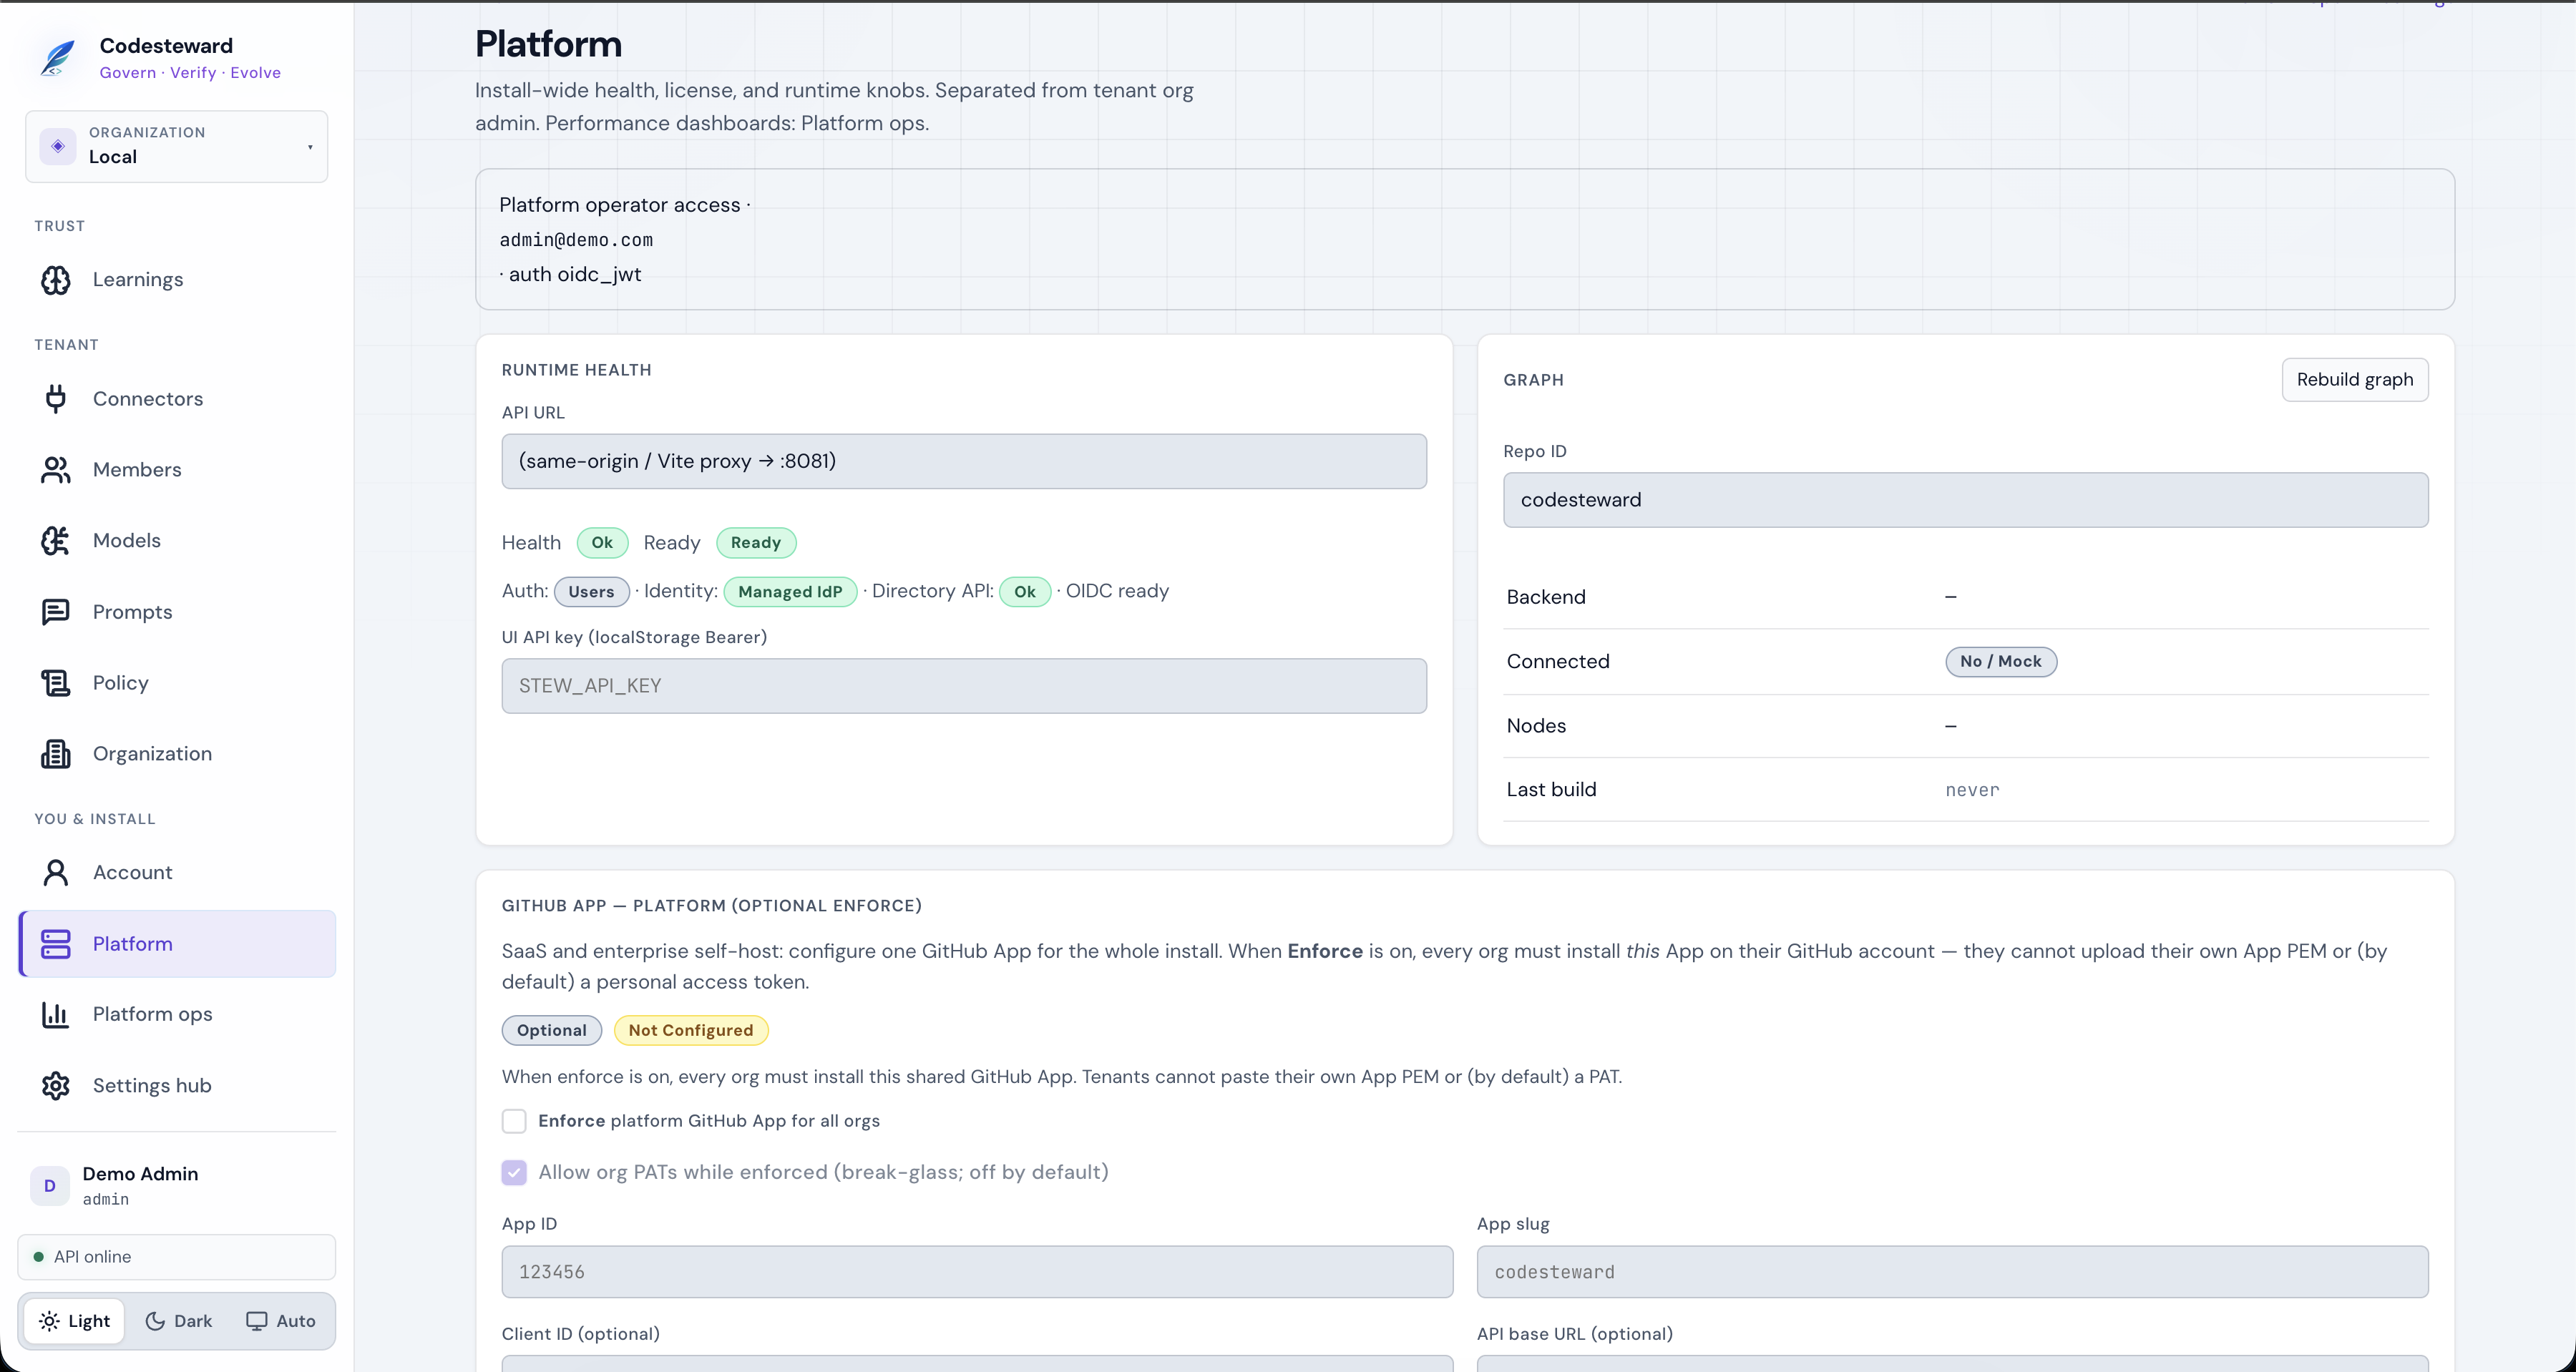Click the Organization building icon

(x=56, y=754)
